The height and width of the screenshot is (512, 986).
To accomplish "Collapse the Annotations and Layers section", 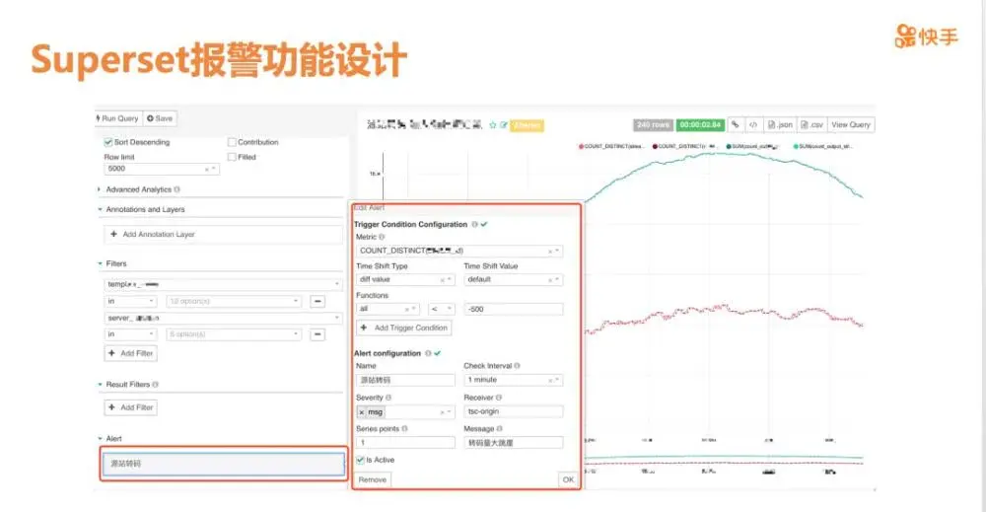I will click(145, 209).
